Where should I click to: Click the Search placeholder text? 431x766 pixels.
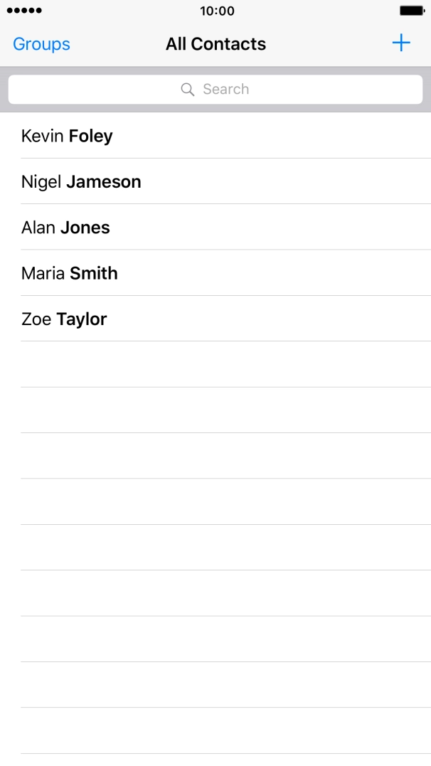226,90
